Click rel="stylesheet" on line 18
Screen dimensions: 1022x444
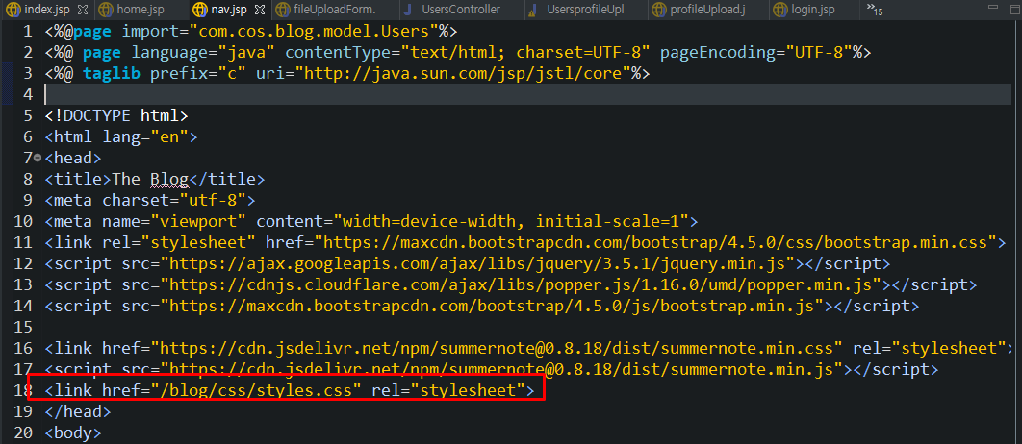(448, 390)
